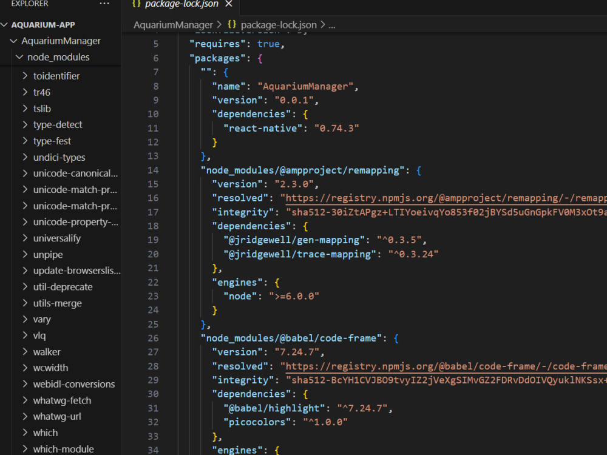
Task: Select the vlq folder row
Action: point(61,335)
